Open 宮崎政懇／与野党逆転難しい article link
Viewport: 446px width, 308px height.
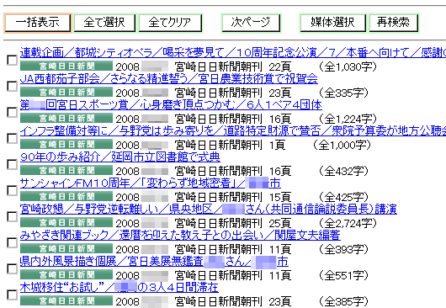209,210
